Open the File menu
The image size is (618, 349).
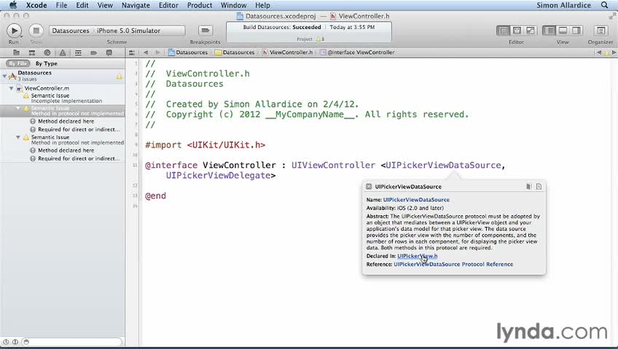[61, 5]
